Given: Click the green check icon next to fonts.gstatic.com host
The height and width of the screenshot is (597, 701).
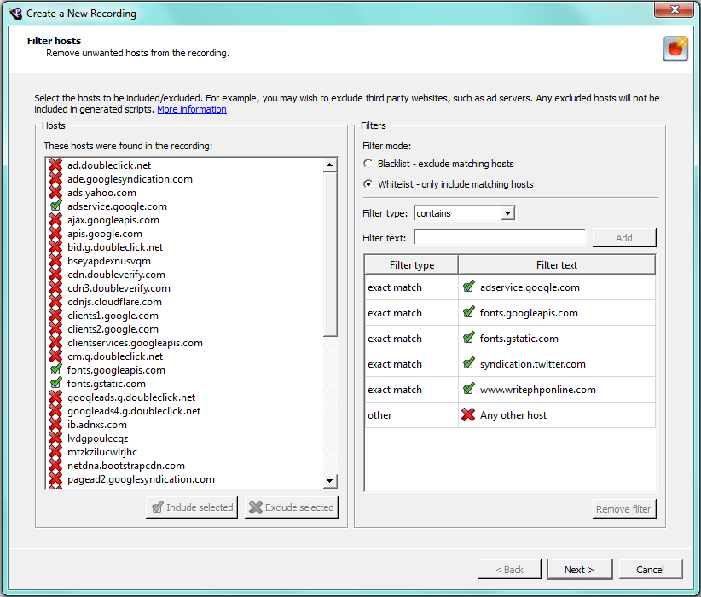Looking at the screenshot, I should pos(55,384).
